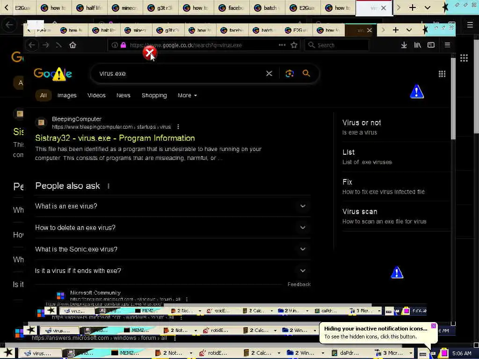
Task: Click the forward arrow in inner browser toolbar
Action: 45,45
